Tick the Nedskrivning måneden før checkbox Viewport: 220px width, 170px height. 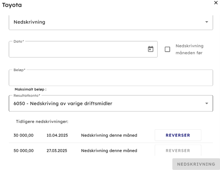(x=168, y=49)
